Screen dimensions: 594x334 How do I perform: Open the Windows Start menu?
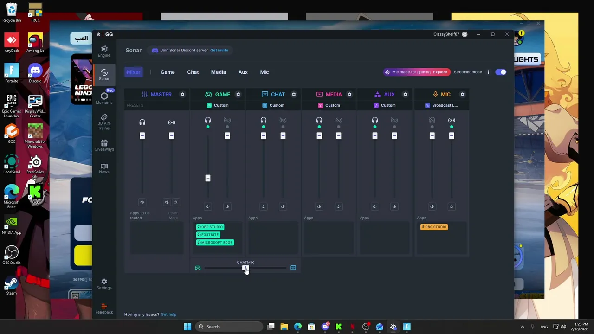[187, 327]
